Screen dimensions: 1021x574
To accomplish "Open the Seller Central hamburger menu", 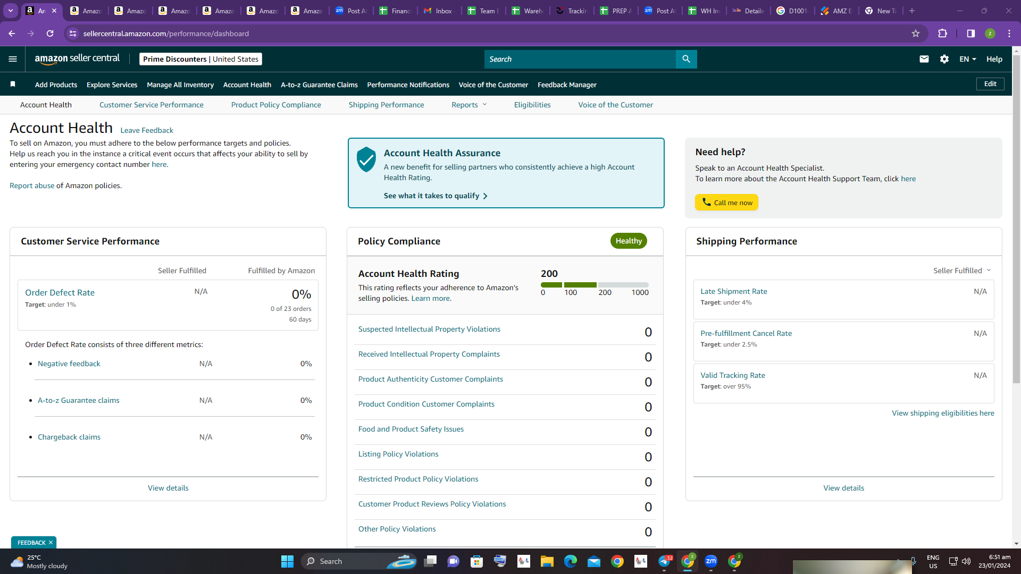I will pos(13,59).
